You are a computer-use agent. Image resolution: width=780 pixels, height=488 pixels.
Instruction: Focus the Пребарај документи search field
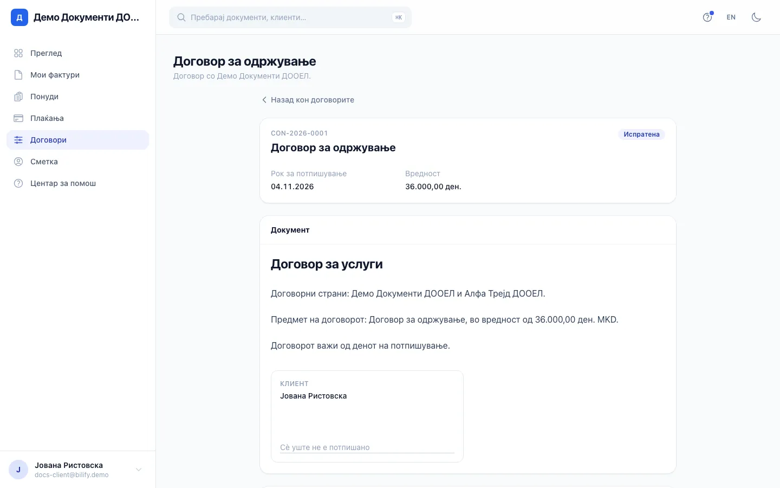point(290,17)
